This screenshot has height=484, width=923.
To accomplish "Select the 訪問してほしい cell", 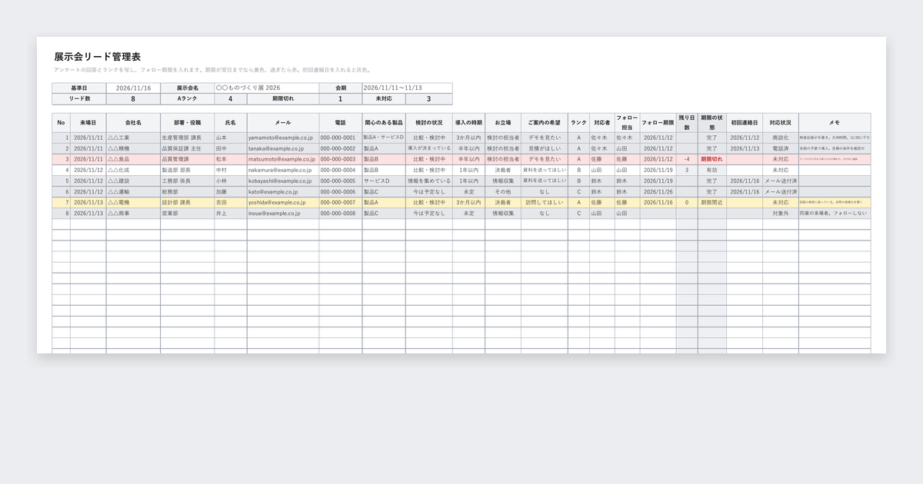I will point(545,202).
